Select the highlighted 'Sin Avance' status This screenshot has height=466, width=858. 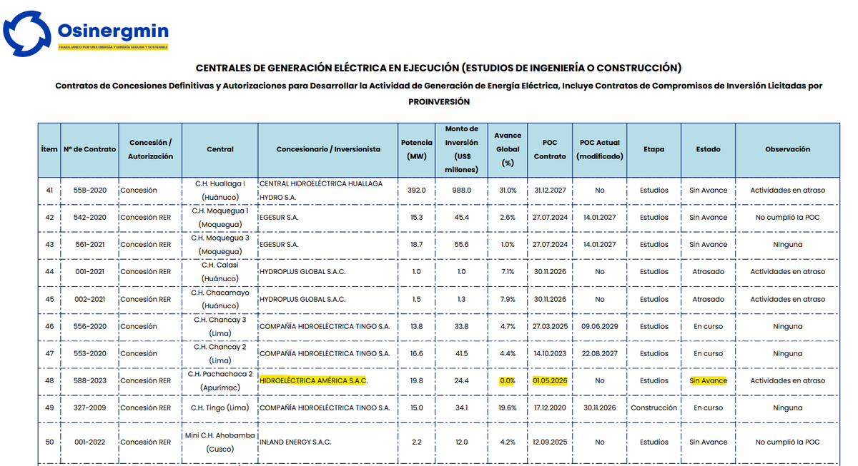pyautogui.click(x=708, y=381)
